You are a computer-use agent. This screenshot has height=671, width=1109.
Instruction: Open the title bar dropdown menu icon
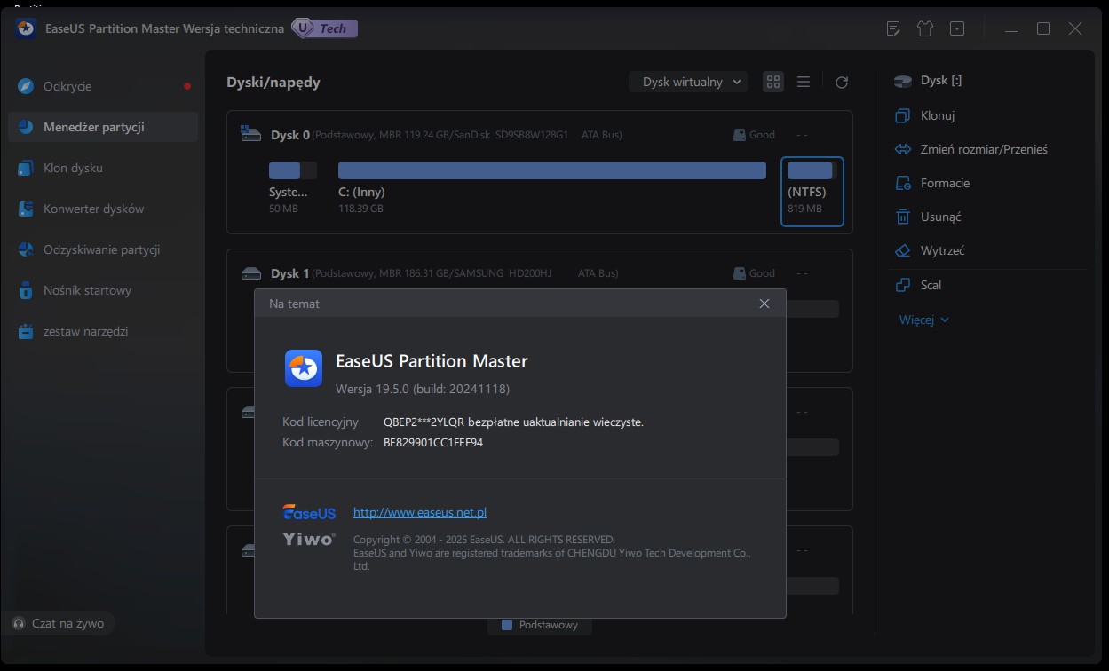tap(957, 28)
